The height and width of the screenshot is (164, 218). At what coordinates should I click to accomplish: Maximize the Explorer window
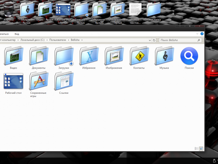pyautogui.click(x=190, y=26)
